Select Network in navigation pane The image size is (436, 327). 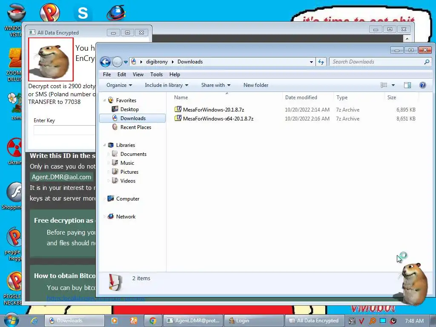(x=126, y=217)
